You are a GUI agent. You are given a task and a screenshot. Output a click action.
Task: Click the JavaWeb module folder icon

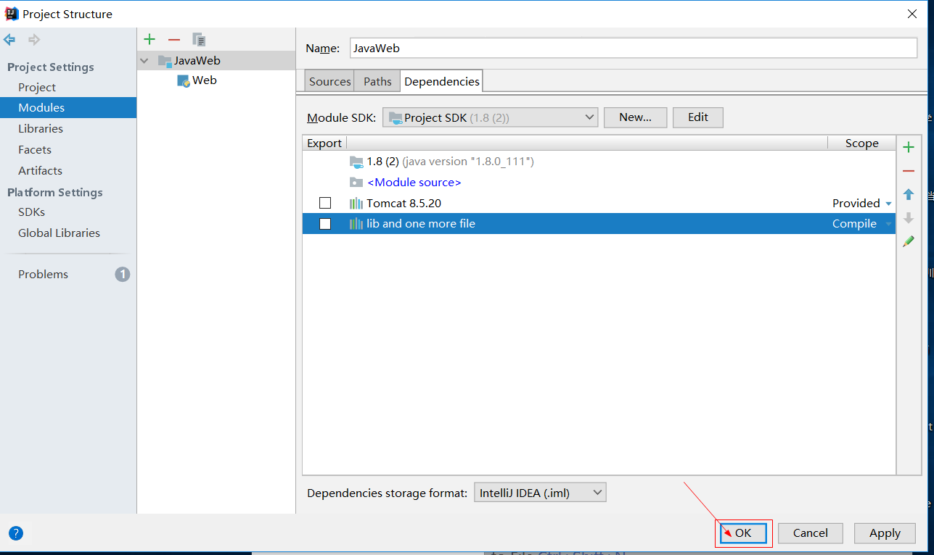point(165,61)
